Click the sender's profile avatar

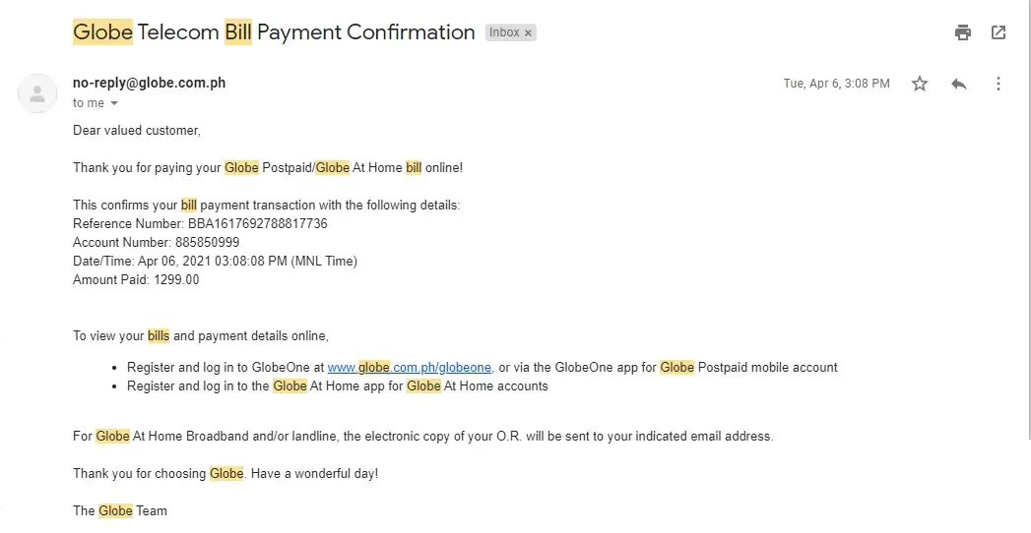pyautogui.click(x=37, y=93)
